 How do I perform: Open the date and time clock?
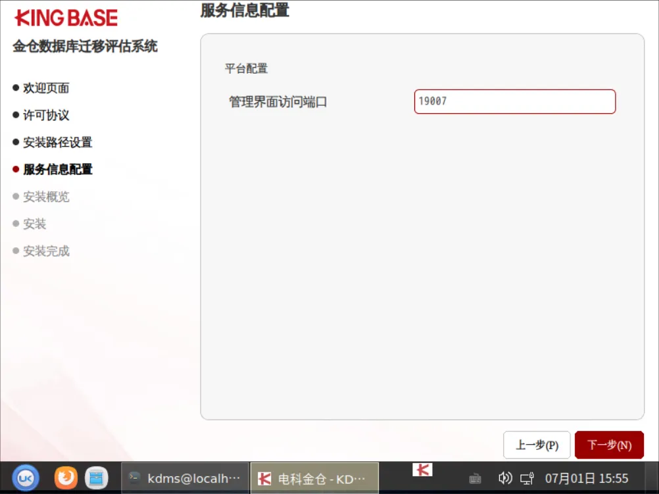pos(586,478)
